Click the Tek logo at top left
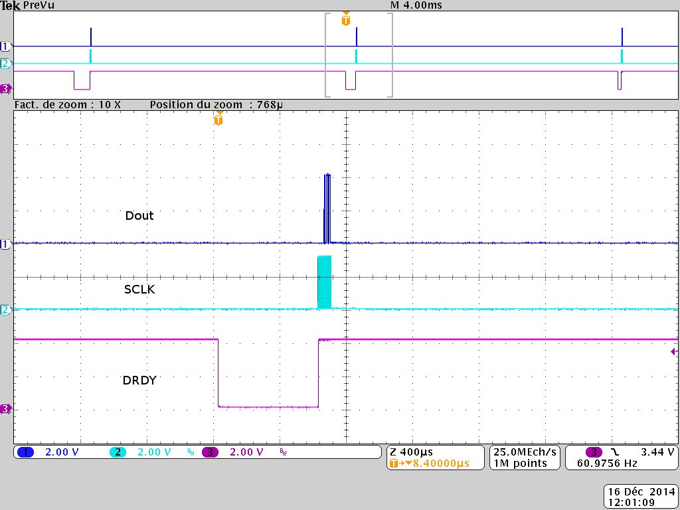The image size is (680, 510). click(11, 5)
